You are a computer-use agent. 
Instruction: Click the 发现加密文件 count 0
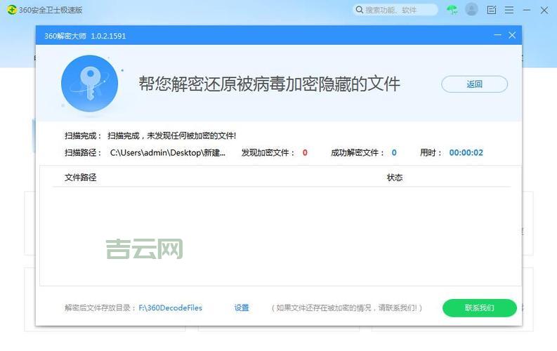coord(305,152)
